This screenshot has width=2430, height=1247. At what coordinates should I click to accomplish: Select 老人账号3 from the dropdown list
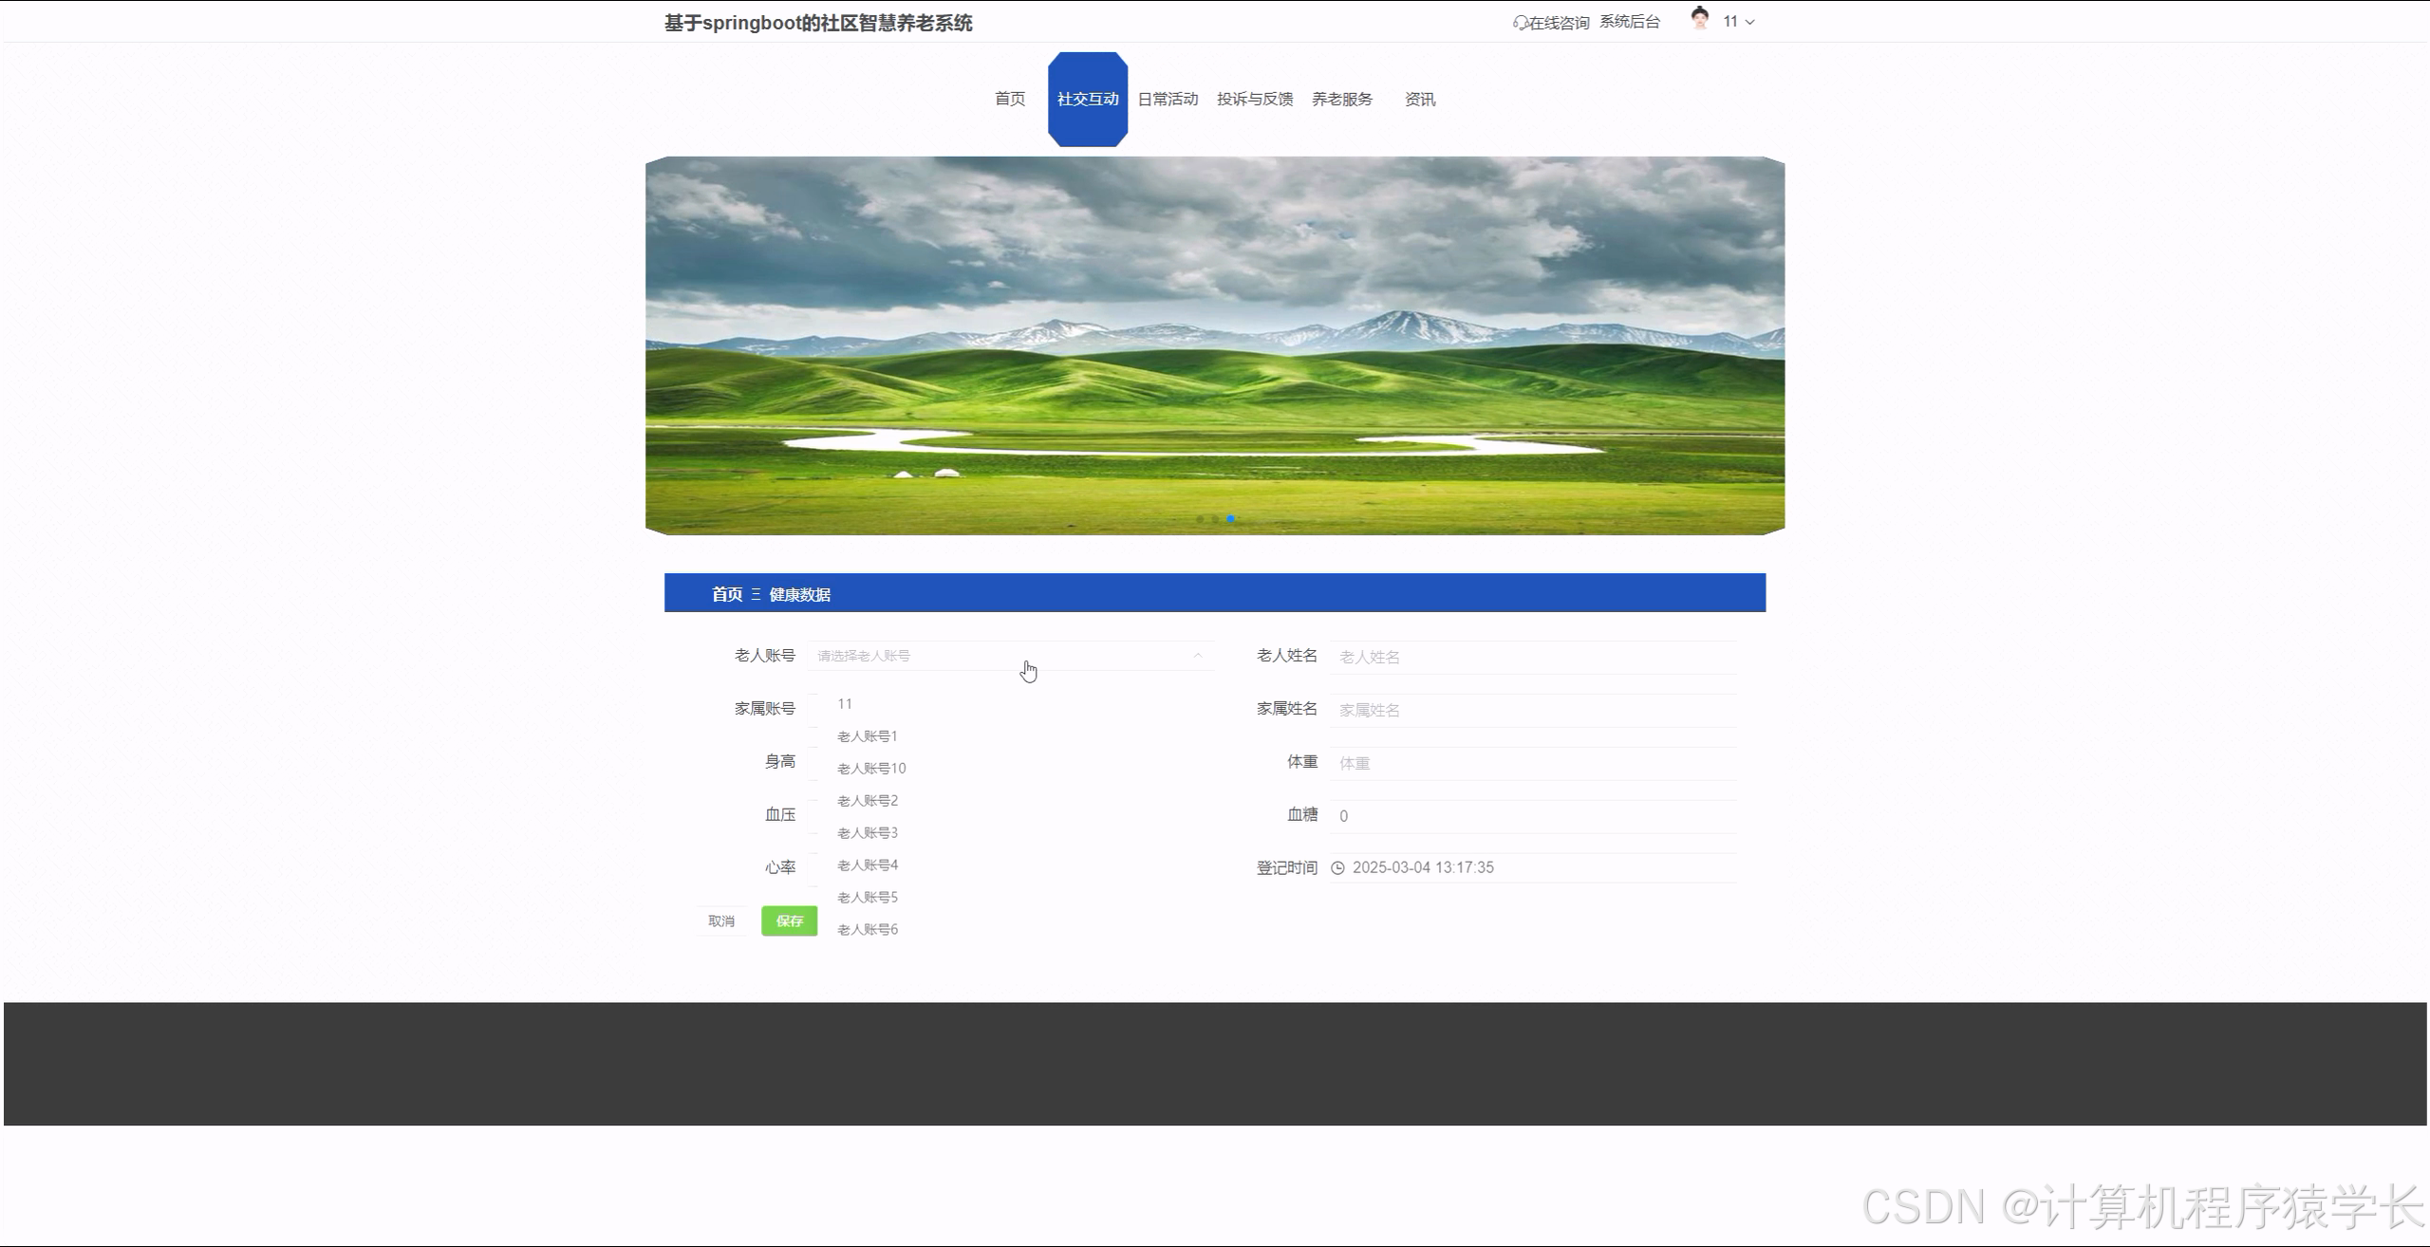[867, 832]
